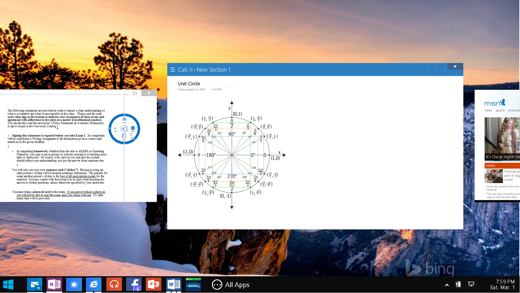Launch PowerPoint from the taskbar
The image size is (520, 293).
153,285
